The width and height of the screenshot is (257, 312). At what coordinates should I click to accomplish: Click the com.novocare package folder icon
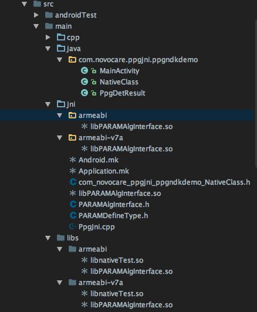click(x=72, y=59)
